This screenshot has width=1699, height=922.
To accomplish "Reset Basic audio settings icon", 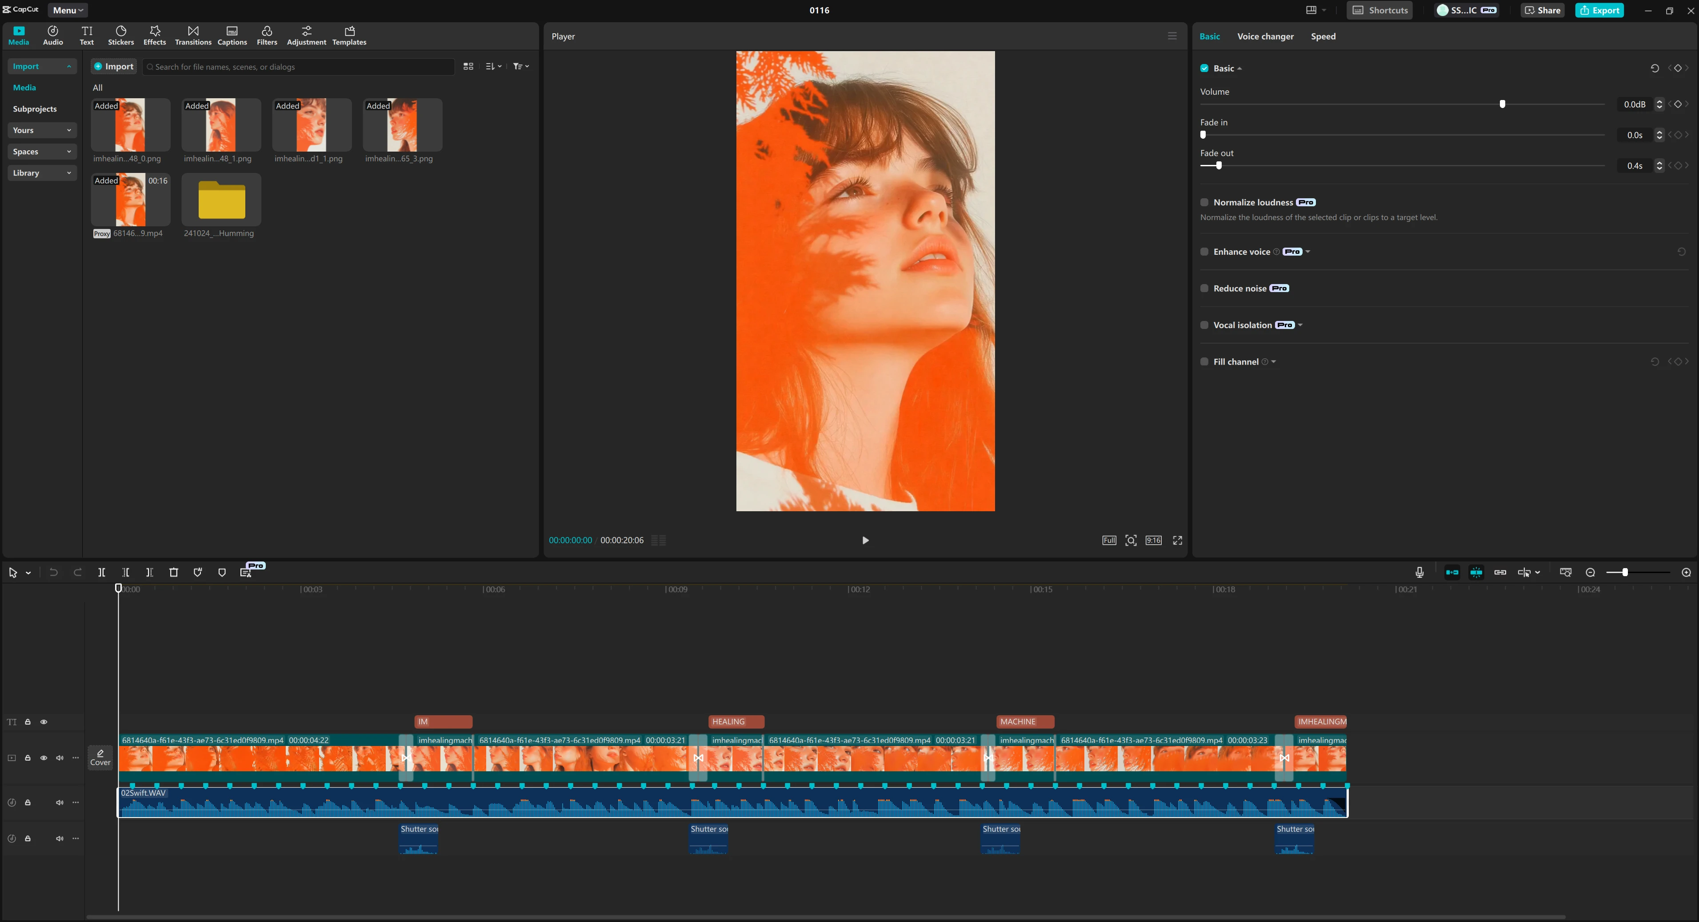I will [1654, 68].
